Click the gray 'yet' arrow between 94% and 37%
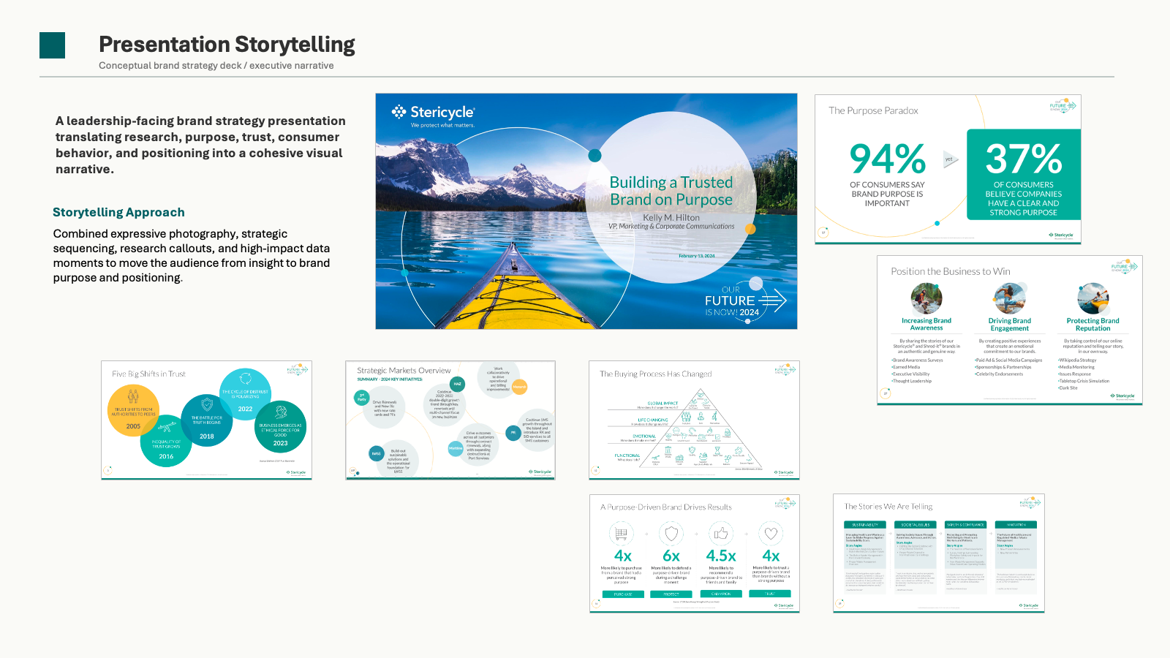This screenshot has height=658, width=1170. coord(950,159)
